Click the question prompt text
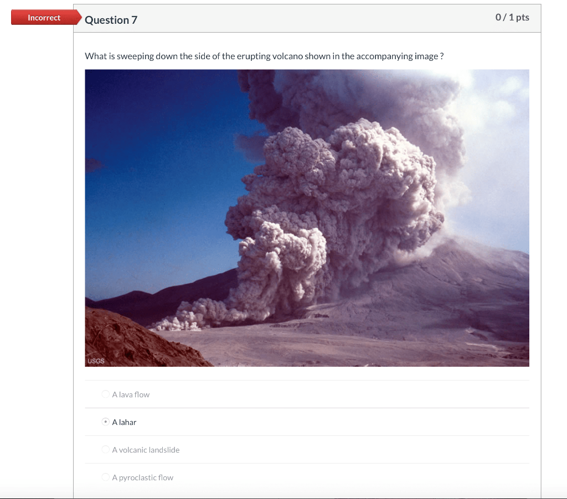The height and width of the screenshot is (499, 567). pos(264,56)
